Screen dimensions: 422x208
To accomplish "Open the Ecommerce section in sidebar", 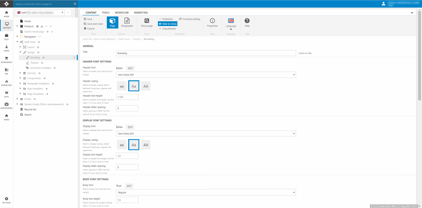I will click(x=6, y=60).
